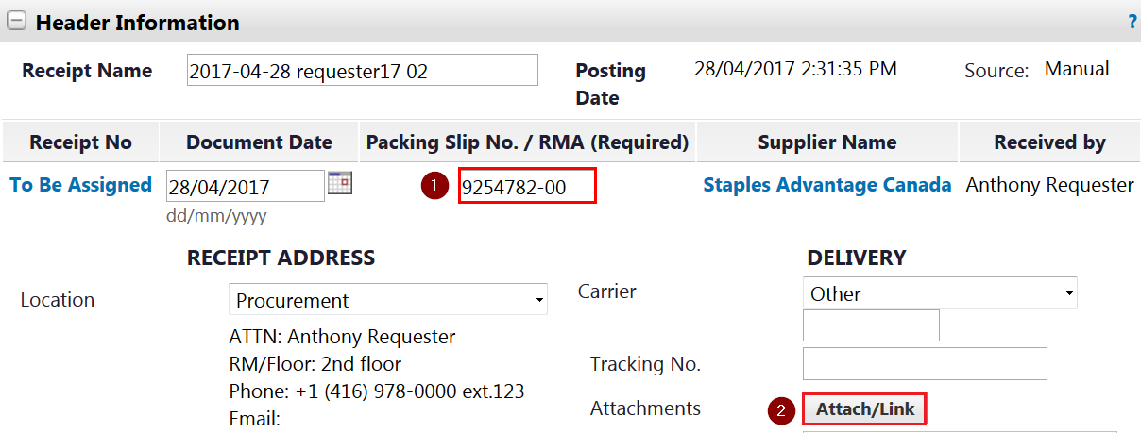Click red step marker number 2
The image size is (1141, 433).
click(780, 409)
